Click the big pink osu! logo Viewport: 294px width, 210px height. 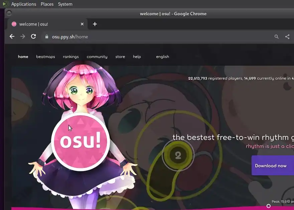[81, 142]
